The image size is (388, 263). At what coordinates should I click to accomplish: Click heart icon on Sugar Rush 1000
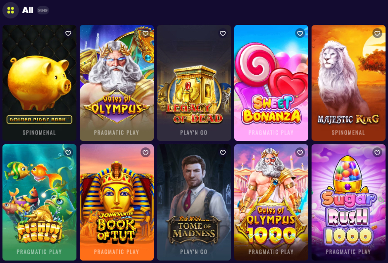click(x=377, y=153)
